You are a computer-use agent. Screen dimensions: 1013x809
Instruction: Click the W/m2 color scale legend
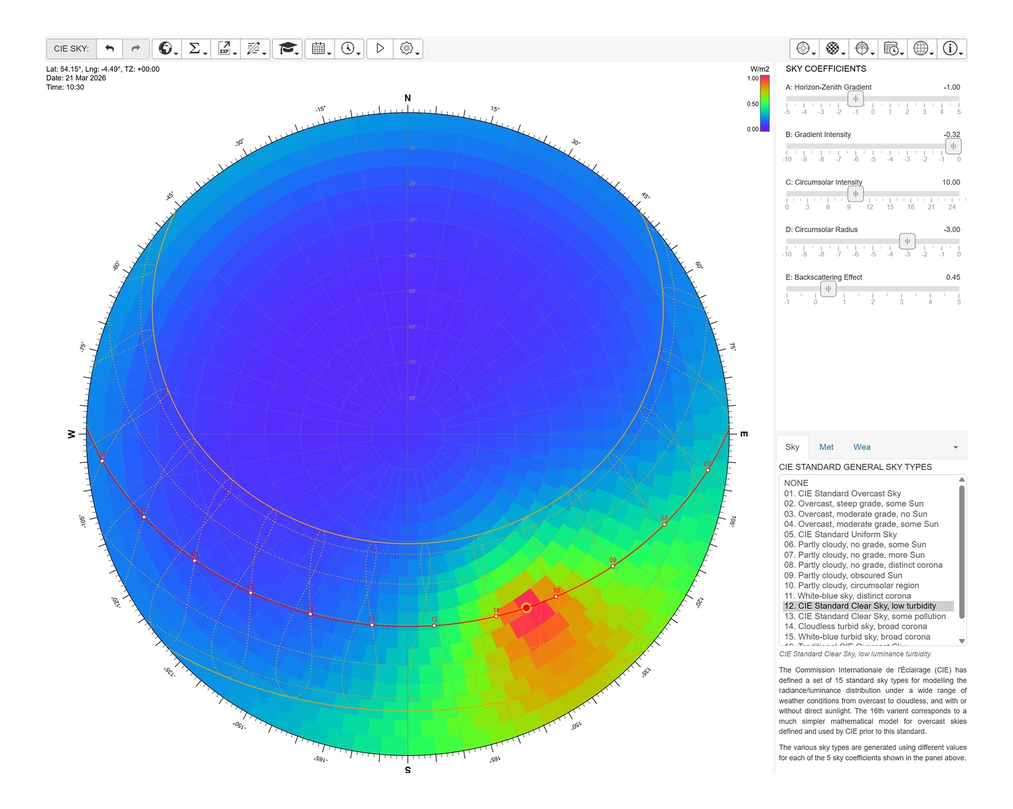pos(764,103)
